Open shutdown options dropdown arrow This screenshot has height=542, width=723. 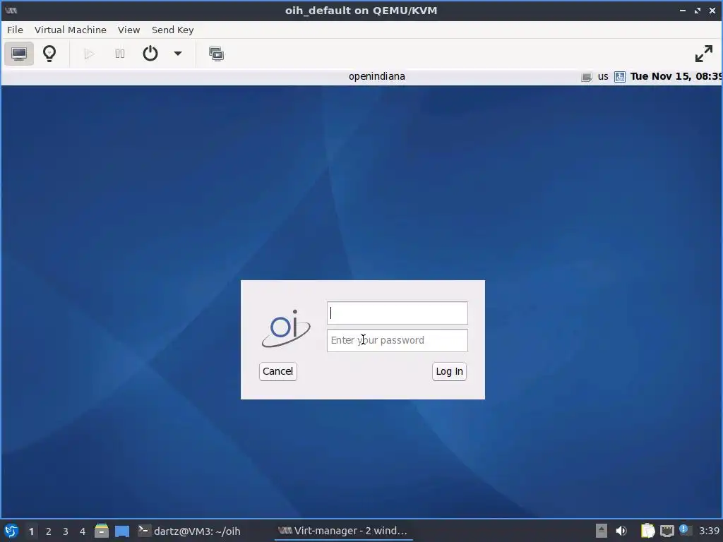[177, 54]
